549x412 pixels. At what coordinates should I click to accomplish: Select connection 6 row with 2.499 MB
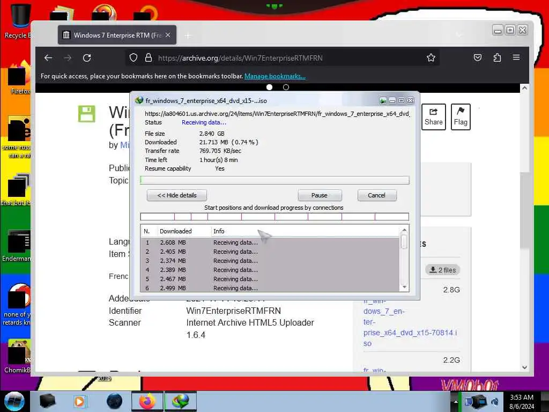point(270,288)
